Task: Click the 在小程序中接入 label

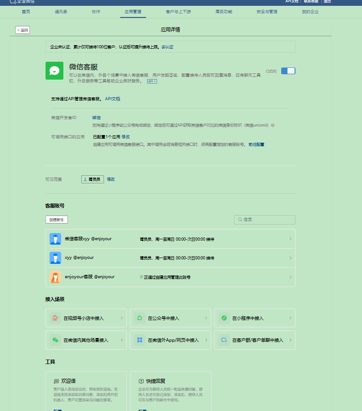Action: [248, 318]
